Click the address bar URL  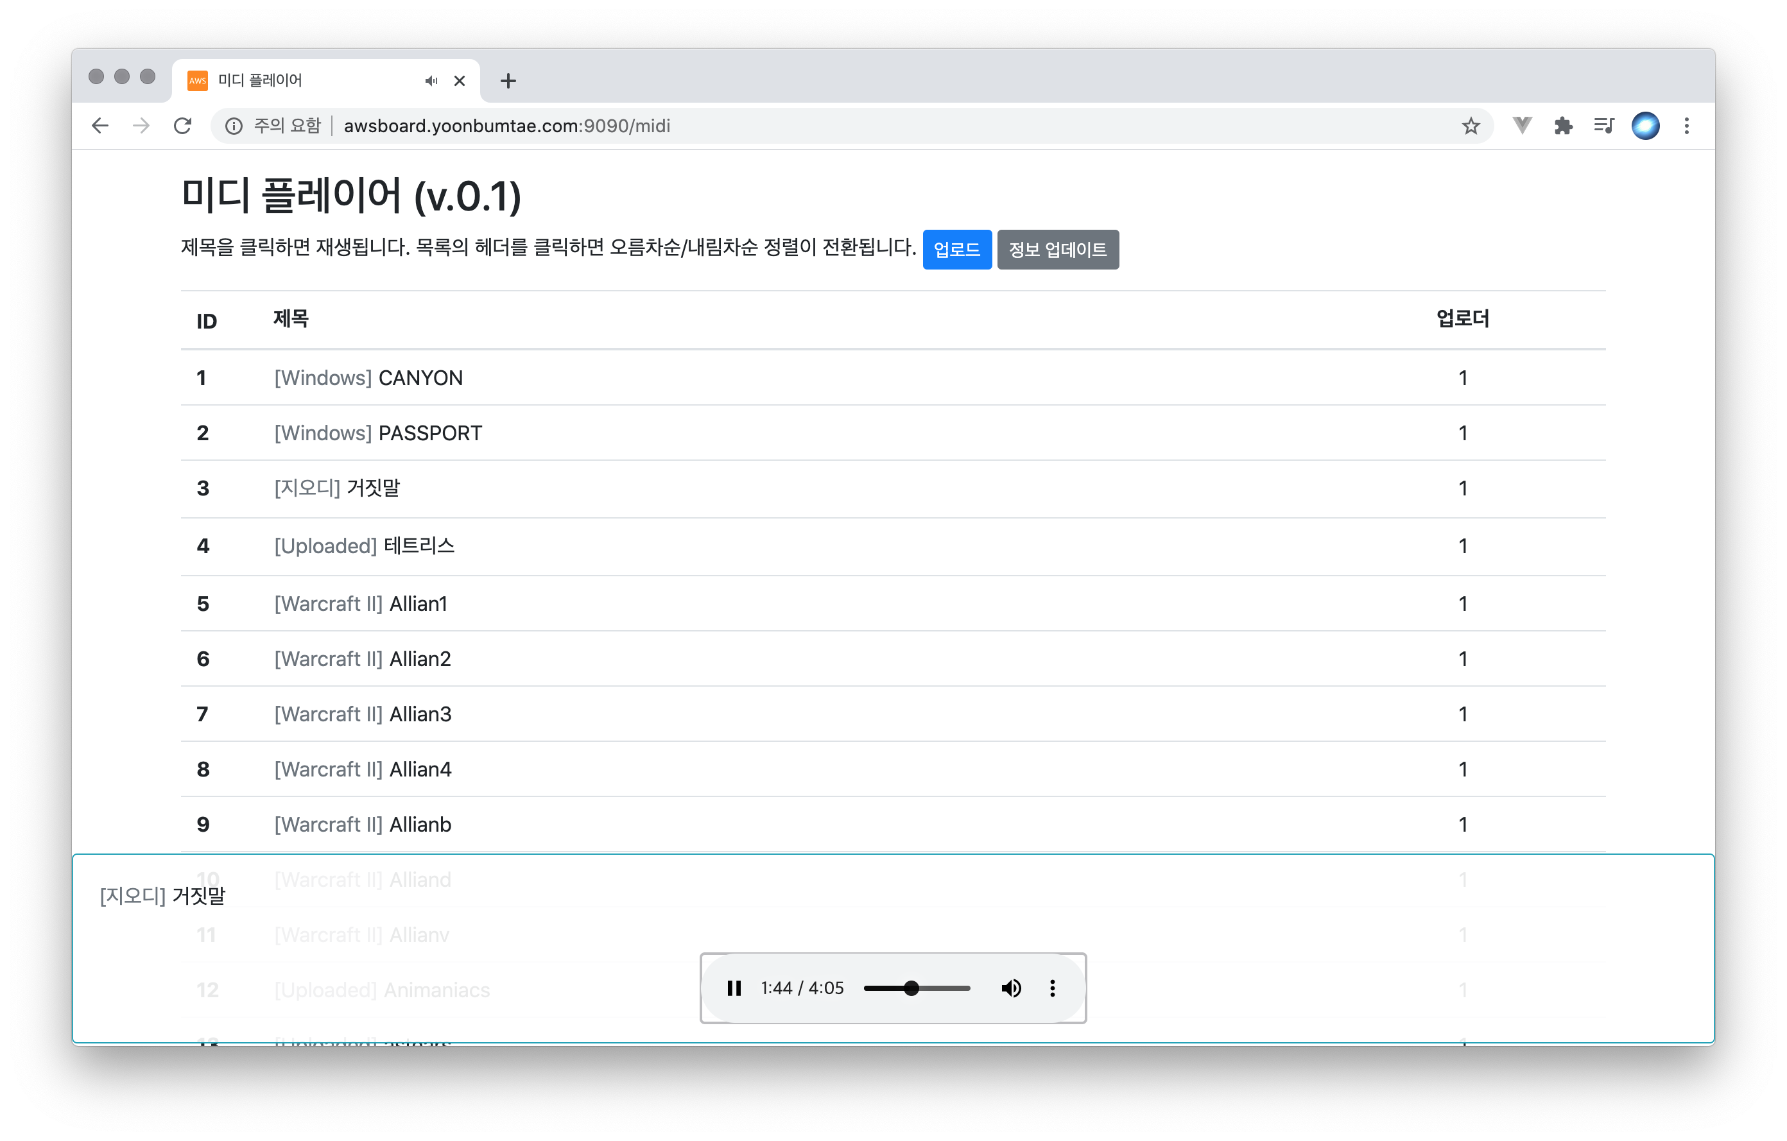click(x=507, y=126)
